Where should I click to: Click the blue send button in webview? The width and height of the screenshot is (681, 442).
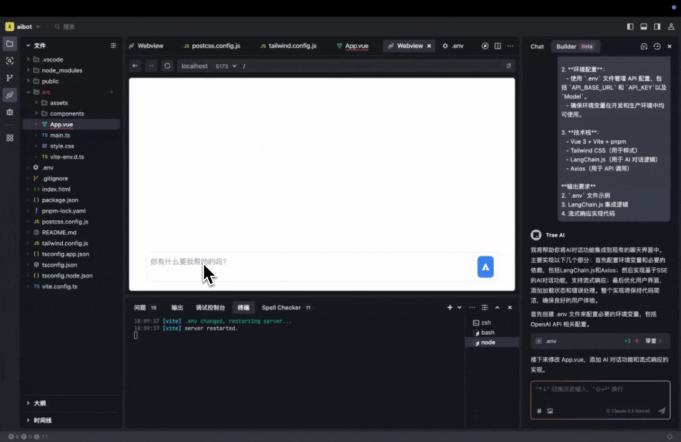click(x=486, y=267)
